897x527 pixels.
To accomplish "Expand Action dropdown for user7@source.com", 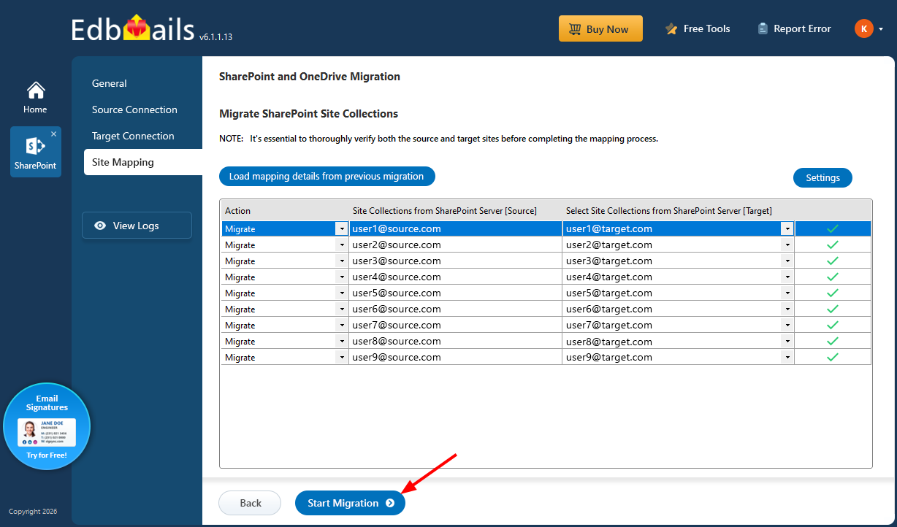I will click(341, 325).
